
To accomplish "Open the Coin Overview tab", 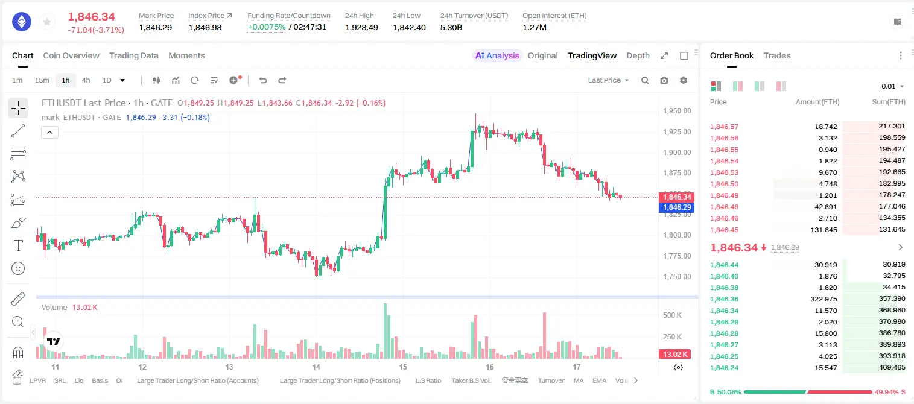I will click(x=71, y=55).
